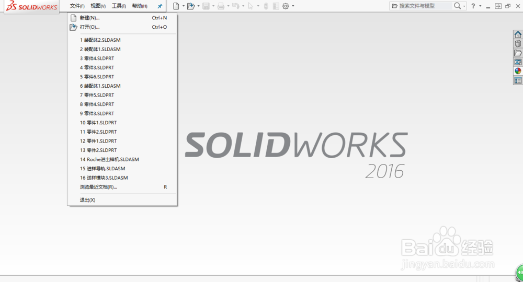This screenshot has width=523, height=282.
Task: Open the Options gear icon
Action: 286,6
